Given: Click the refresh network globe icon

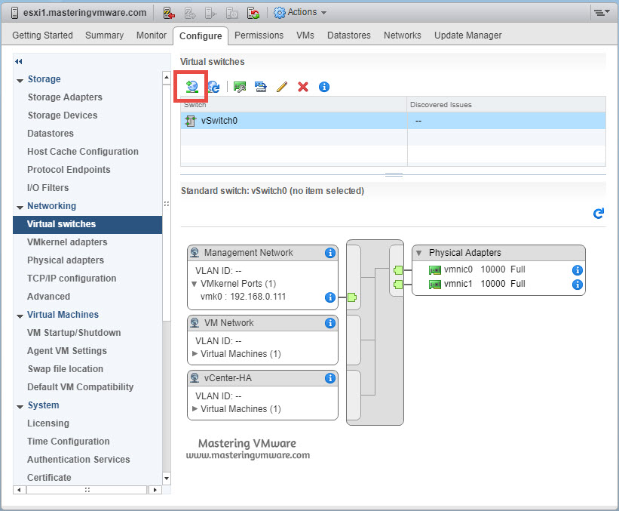Looking at the screenshot, I should (x=213, y=87).
